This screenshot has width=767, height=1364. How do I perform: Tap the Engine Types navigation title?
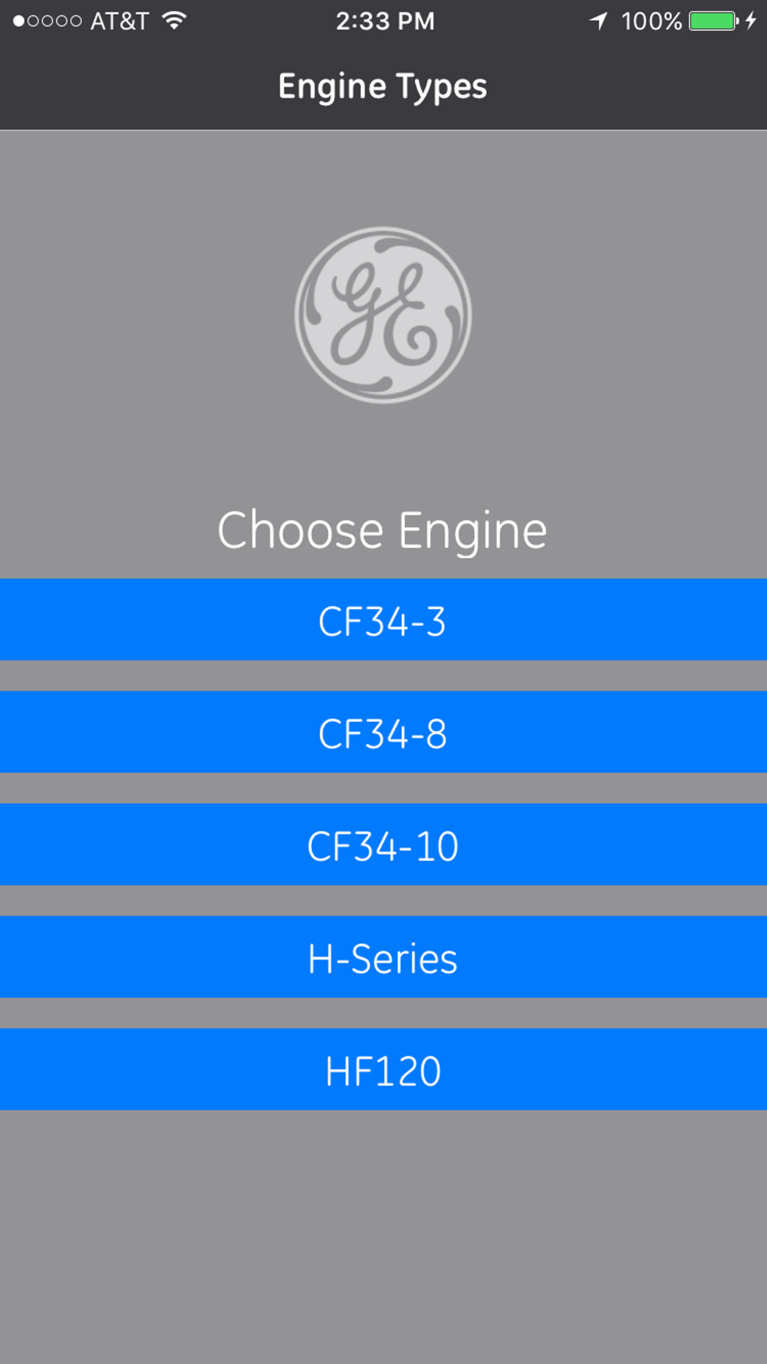[382, 87]
